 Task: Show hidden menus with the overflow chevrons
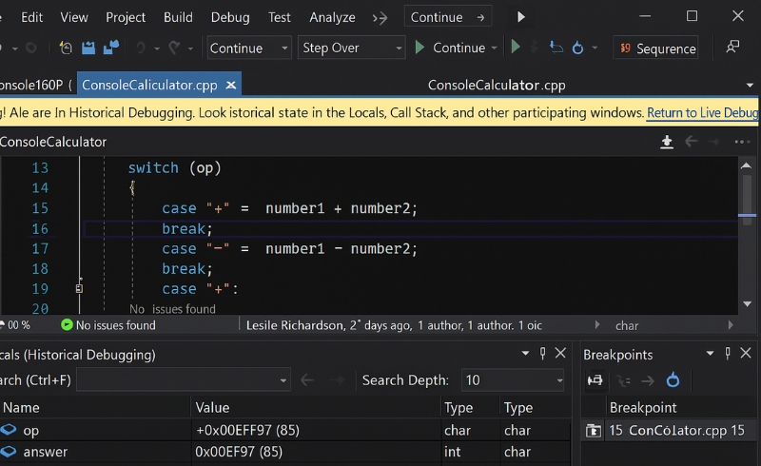(380, 18)
